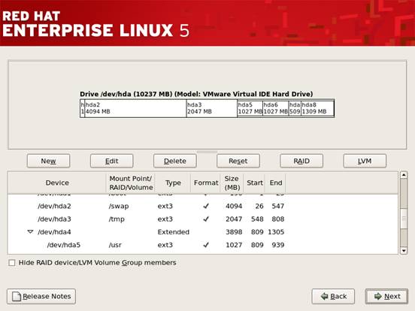Click the End column header
Viewport: 415px width, 311px height.
[275, 183]
